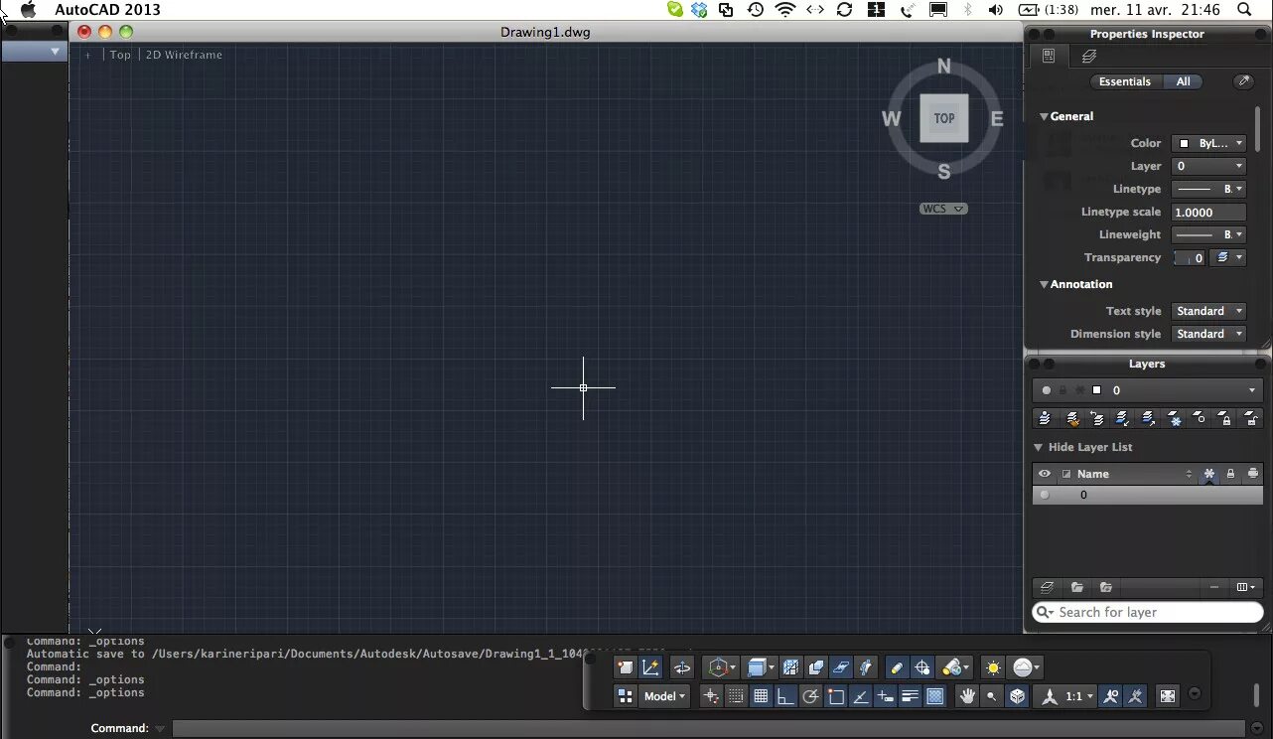Open the Apple menu

point(28,10)
